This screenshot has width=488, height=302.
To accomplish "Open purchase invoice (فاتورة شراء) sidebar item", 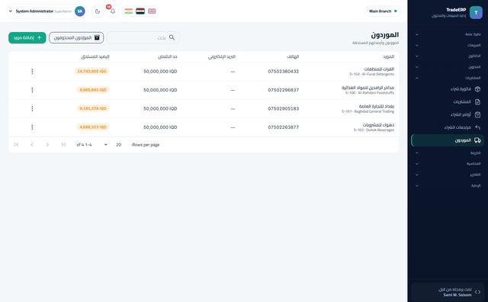I will 448,89.
